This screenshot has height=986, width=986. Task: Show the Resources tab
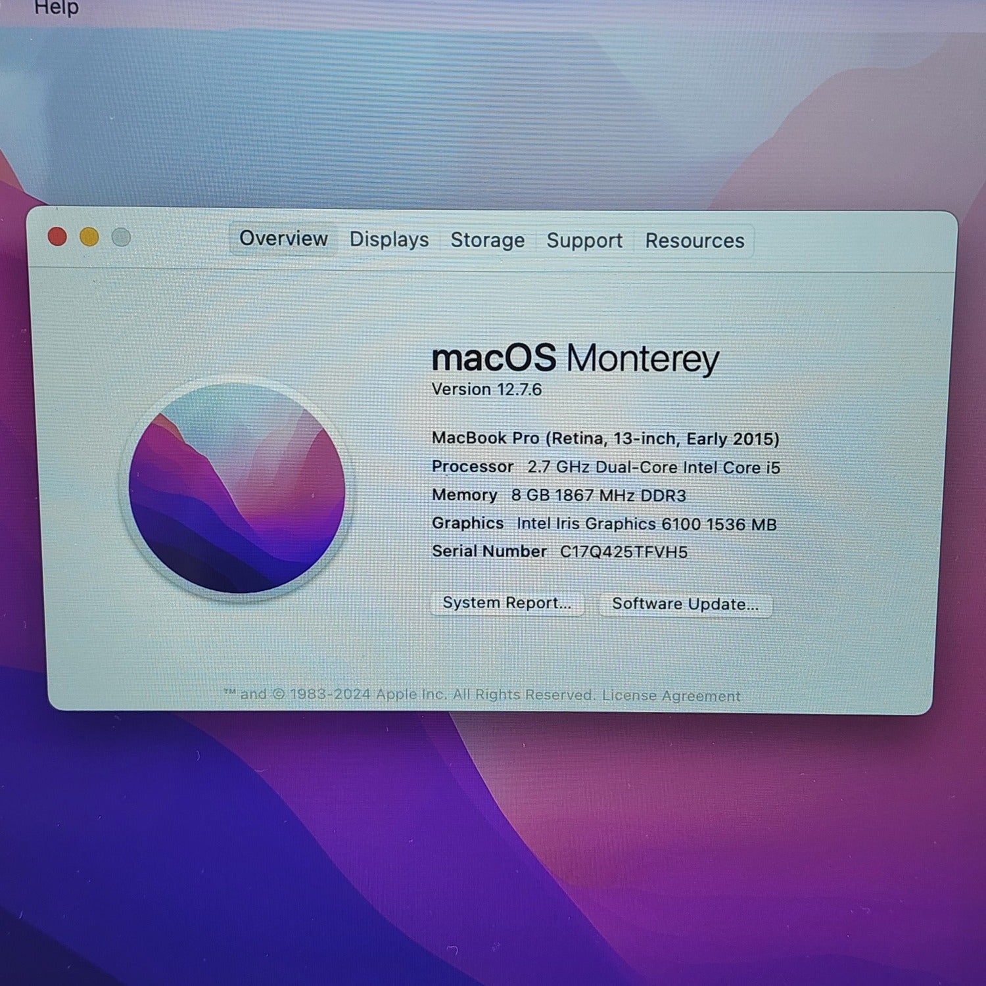(695, 241)
